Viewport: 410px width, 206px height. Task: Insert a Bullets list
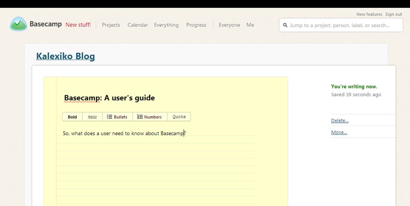[x=117, y=117]
